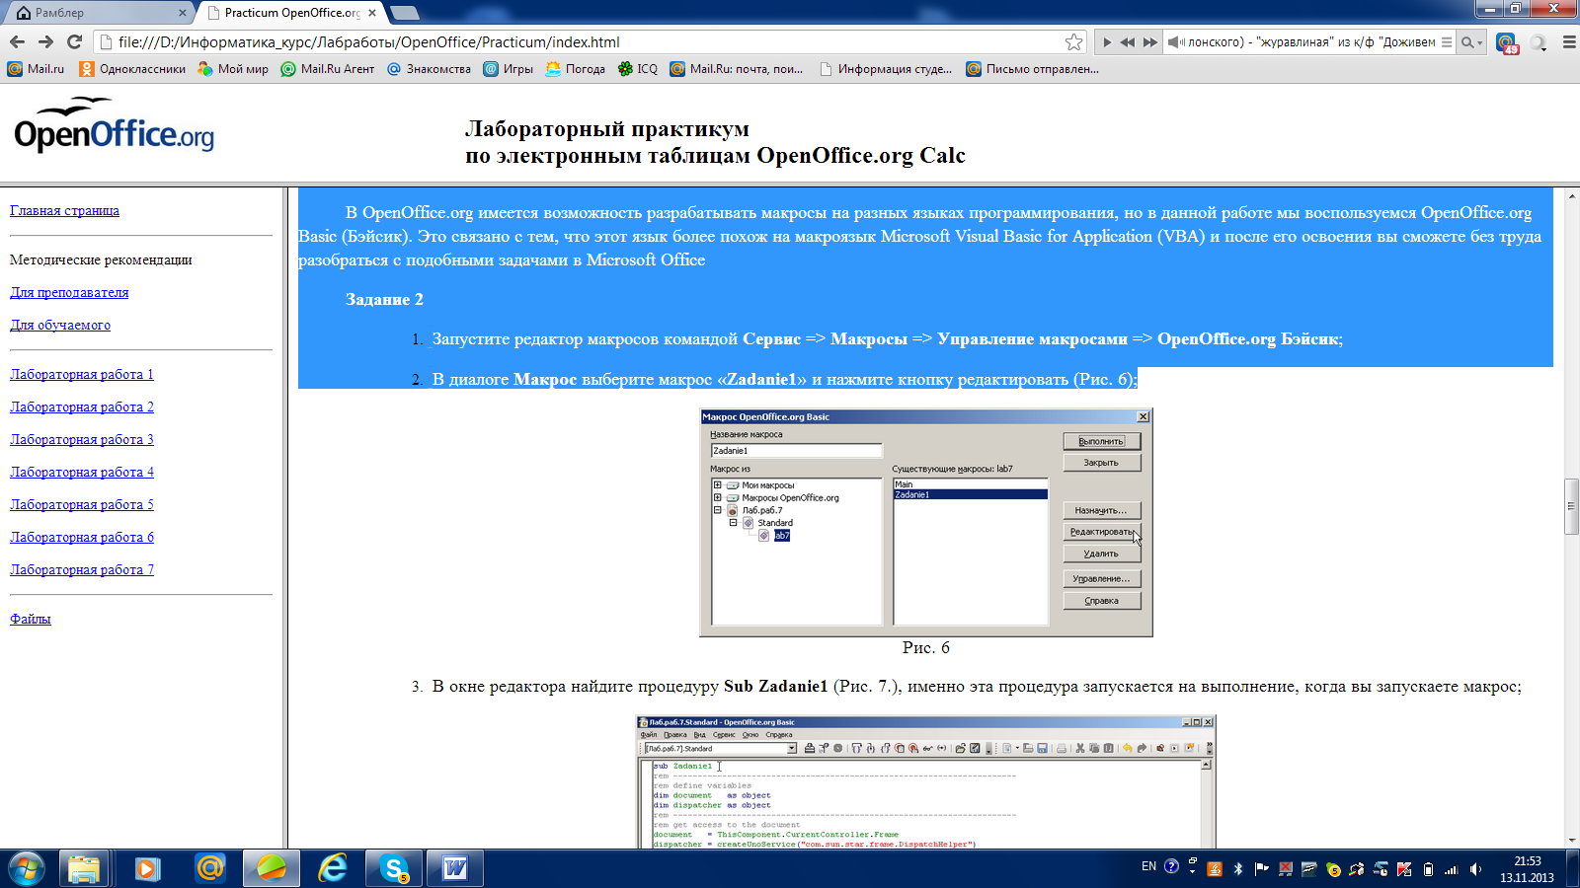Open the Mail.Ru Агент bookmark
1580x888 pixels.
[327, 69]
